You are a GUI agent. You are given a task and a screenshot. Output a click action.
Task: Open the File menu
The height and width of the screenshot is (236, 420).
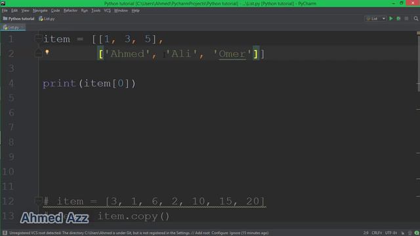(5, 10)
